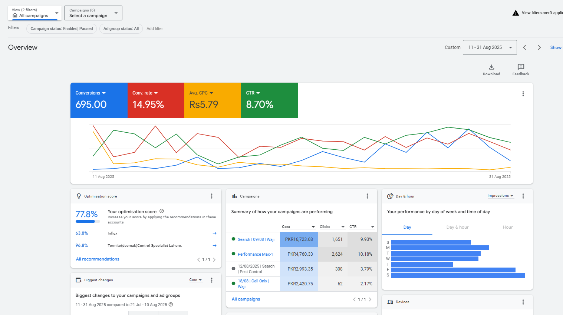Screen dimensions: 563x315
Task: Open Day & hour card options menu
Action: click(x=523, y=196)
